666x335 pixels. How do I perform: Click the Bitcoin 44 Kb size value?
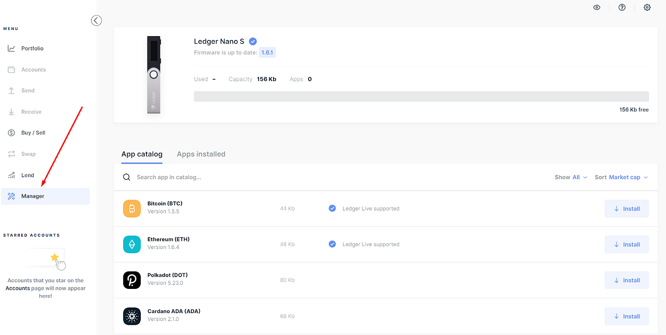pos(287,209)
